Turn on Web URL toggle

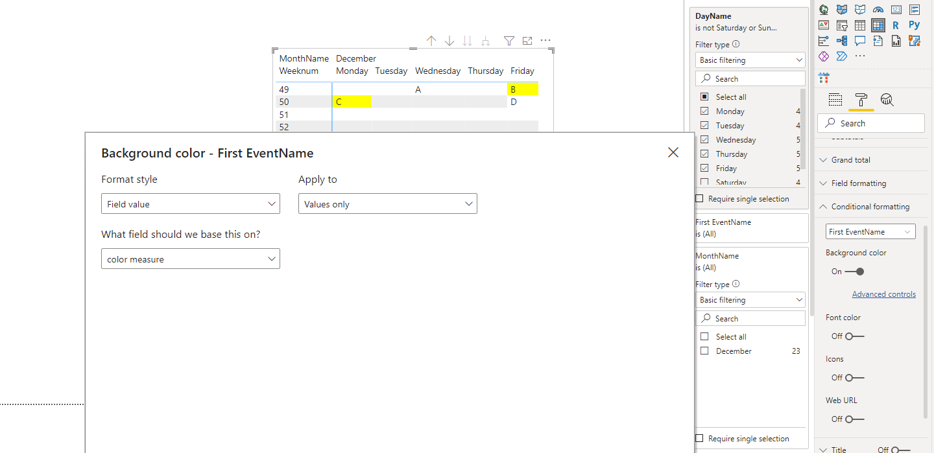click(x=854, y=419)
